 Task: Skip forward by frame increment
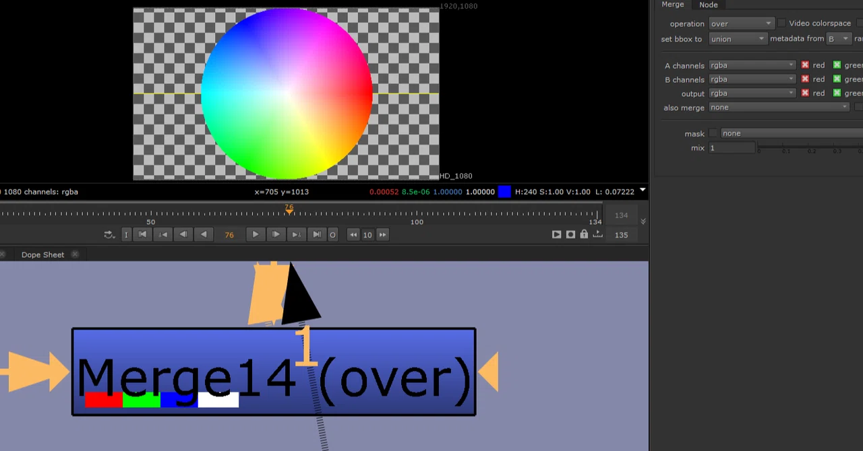coord(382,234)
